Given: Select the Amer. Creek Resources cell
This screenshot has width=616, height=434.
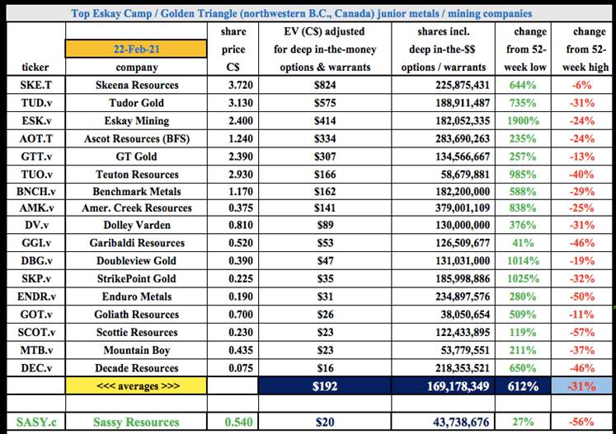Looking at the screenshot, I should pos(136,208).
